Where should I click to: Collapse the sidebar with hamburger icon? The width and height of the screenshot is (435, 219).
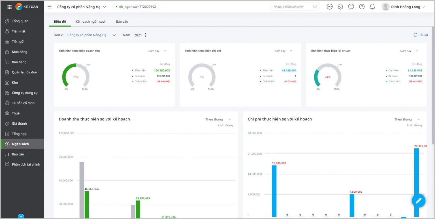[50, 7]
